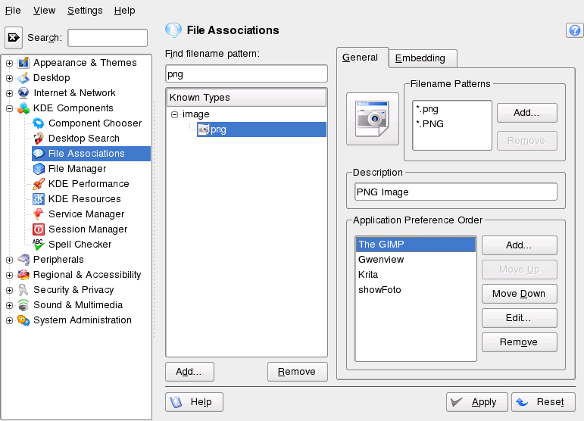Open Spell Checker settings
Image resolution: width=584 pixels, height=421 pixels.
click(80, 245)
